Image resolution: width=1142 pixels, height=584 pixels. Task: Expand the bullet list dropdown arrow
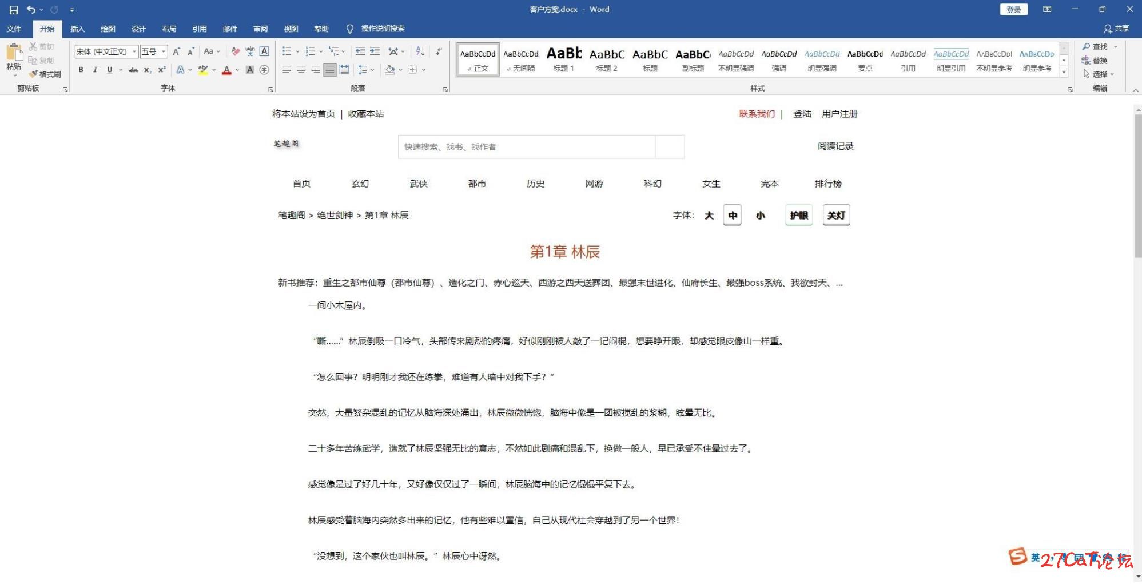(297, 51)
